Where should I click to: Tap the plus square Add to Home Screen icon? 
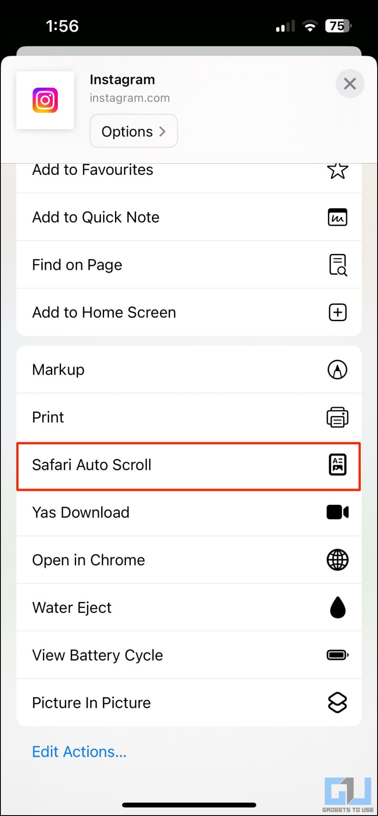pos(337,312)
